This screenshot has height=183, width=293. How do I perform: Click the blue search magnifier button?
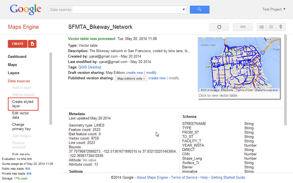coord(199,10)
